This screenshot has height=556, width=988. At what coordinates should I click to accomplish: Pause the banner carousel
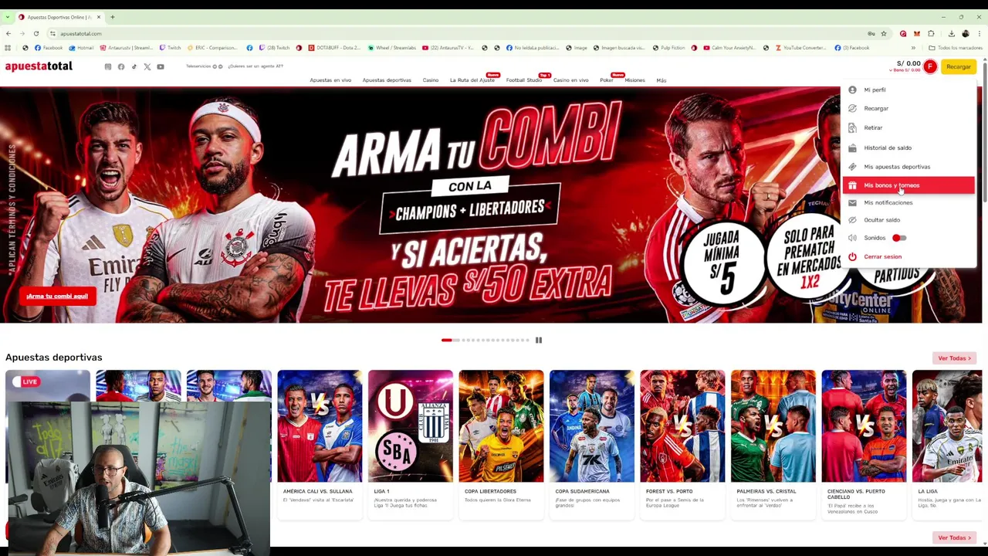point(539,340)
